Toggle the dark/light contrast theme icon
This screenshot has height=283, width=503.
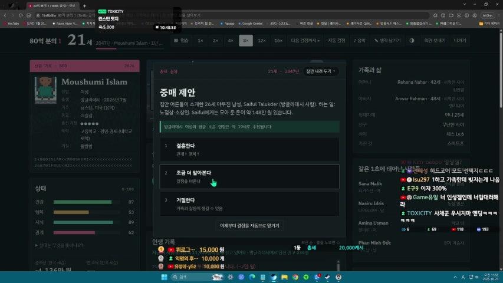412,41
